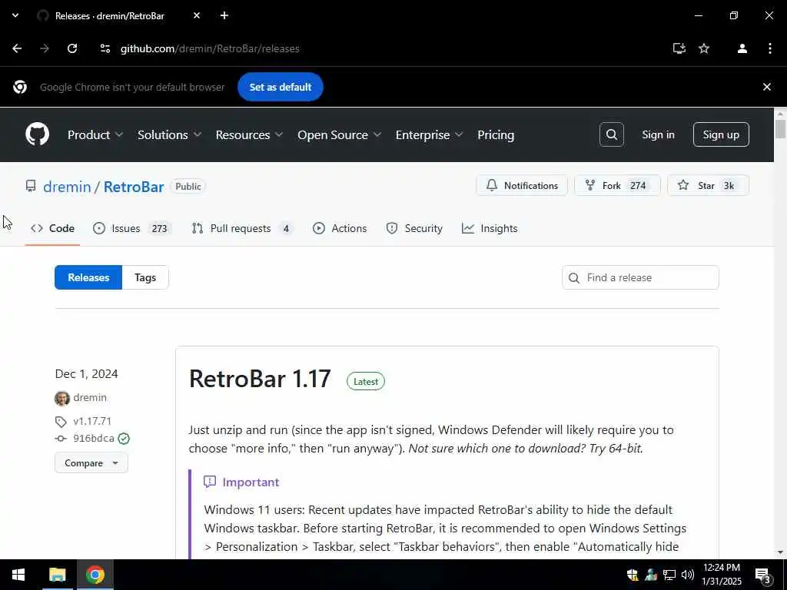Click the green verified commit check icon
The height and width of the screenshot is (590, 787).
pos(124,439)
